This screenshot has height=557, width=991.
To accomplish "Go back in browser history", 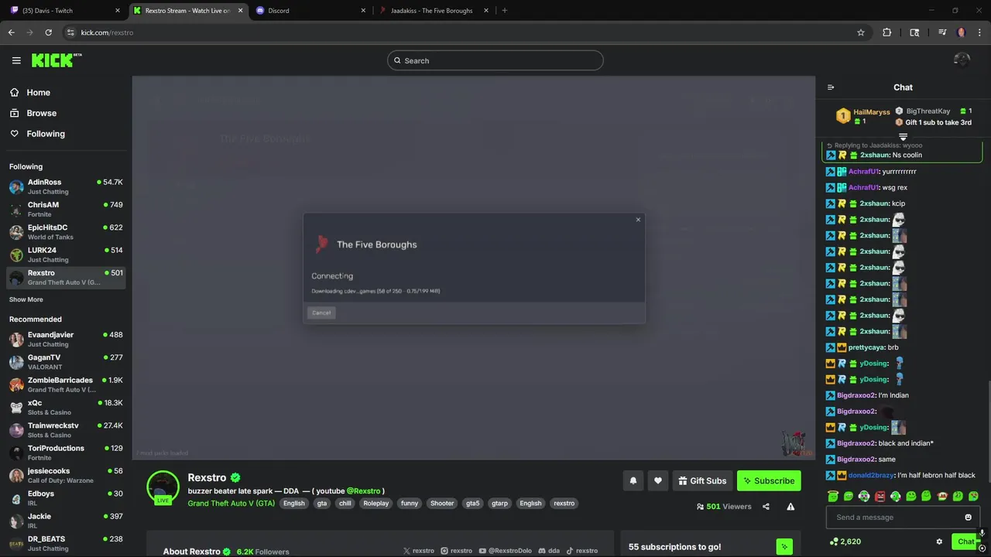I will coord(11,32).
